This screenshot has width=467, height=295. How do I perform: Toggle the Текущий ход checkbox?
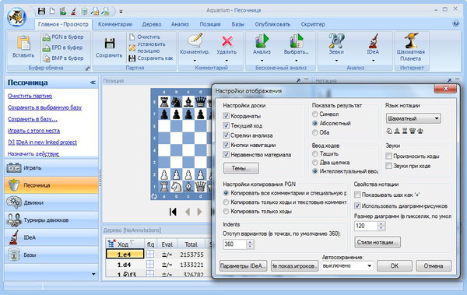226,125
